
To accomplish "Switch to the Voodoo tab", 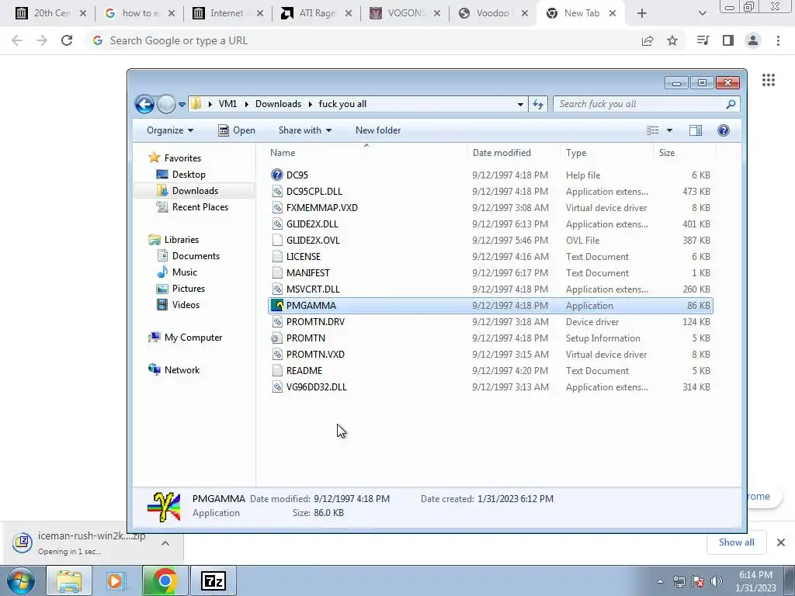I will pos(492,13).
